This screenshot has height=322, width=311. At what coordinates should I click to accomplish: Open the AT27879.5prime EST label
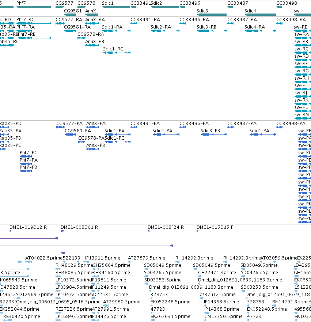[147, 258]
